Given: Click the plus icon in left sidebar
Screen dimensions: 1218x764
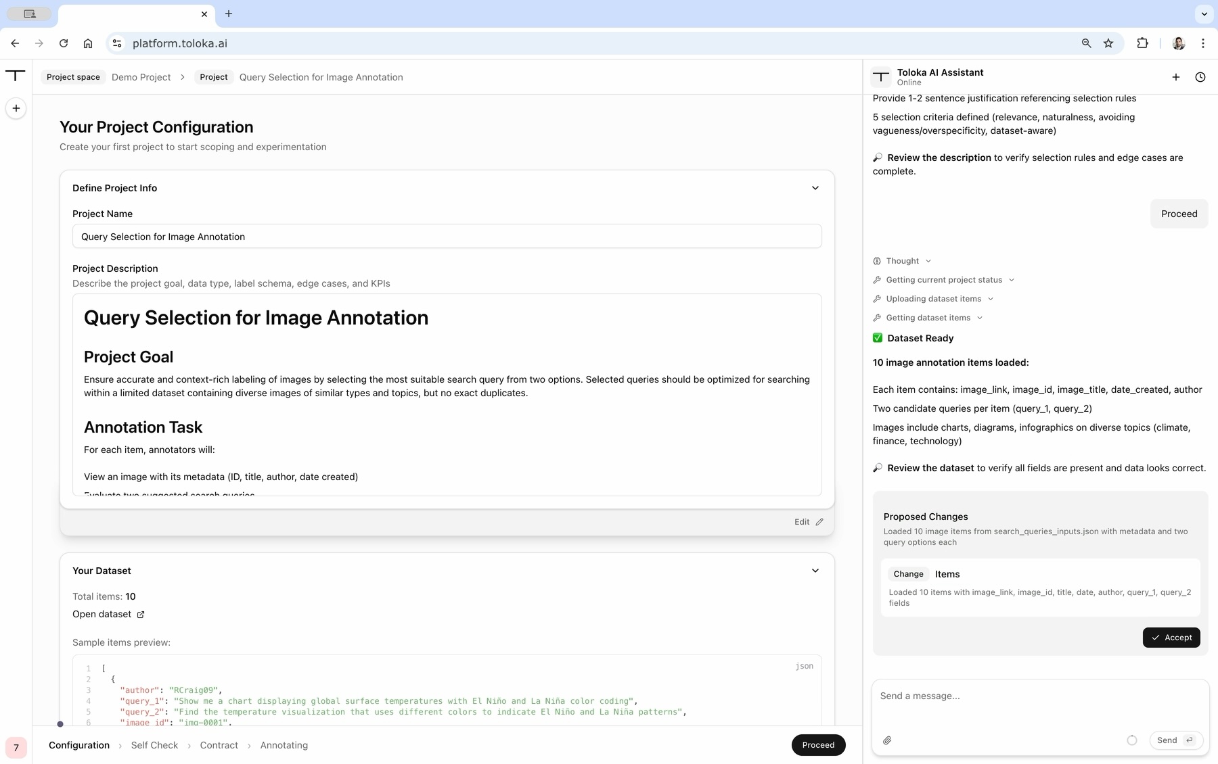Looking at the screenshot, I should click(x=16, y=108).
